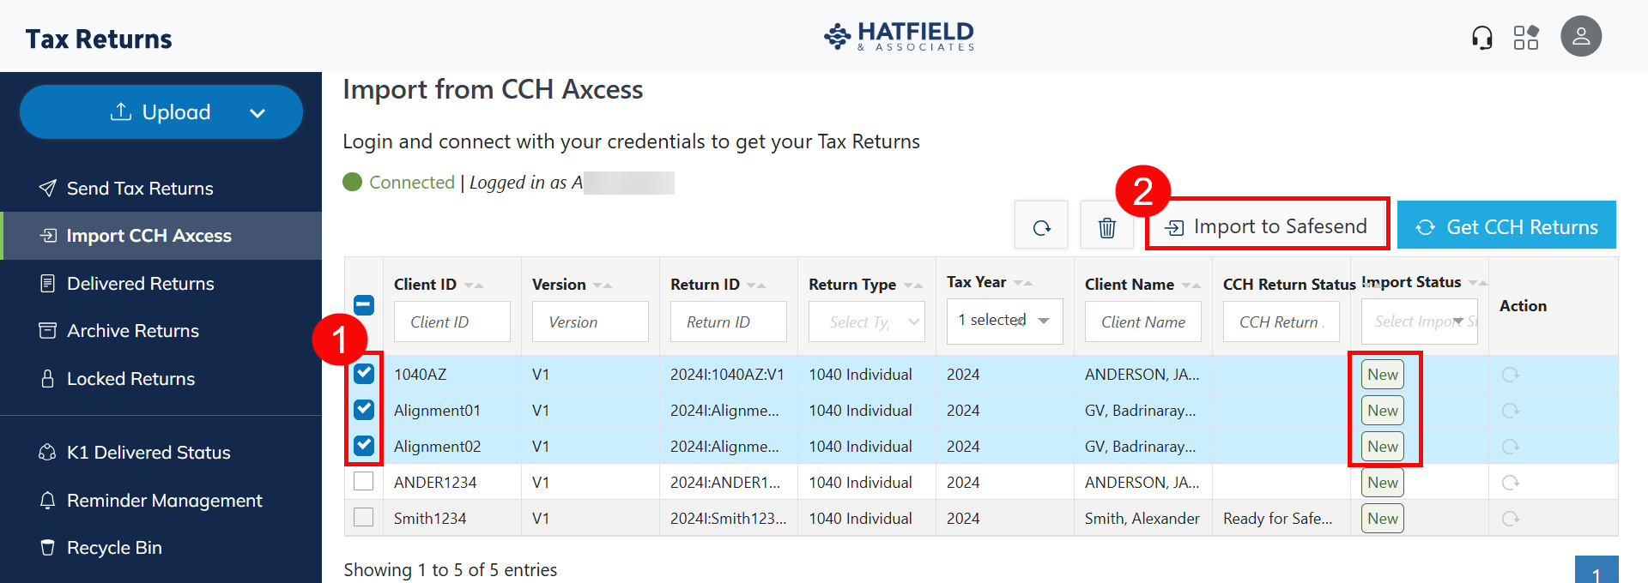
Task: Click Import to Safesend button
Action: [x=1267, y=226]
